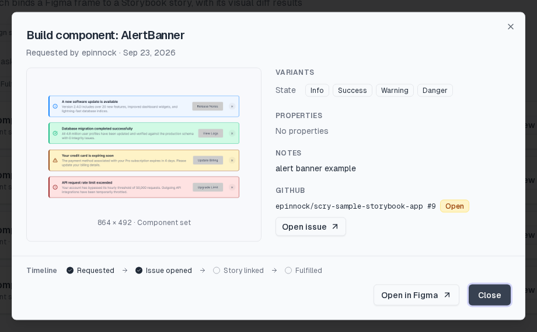Click the 'Fulfilled' timeline label
The width and height of the screenshot is (537, 332).
click(309, 270)
